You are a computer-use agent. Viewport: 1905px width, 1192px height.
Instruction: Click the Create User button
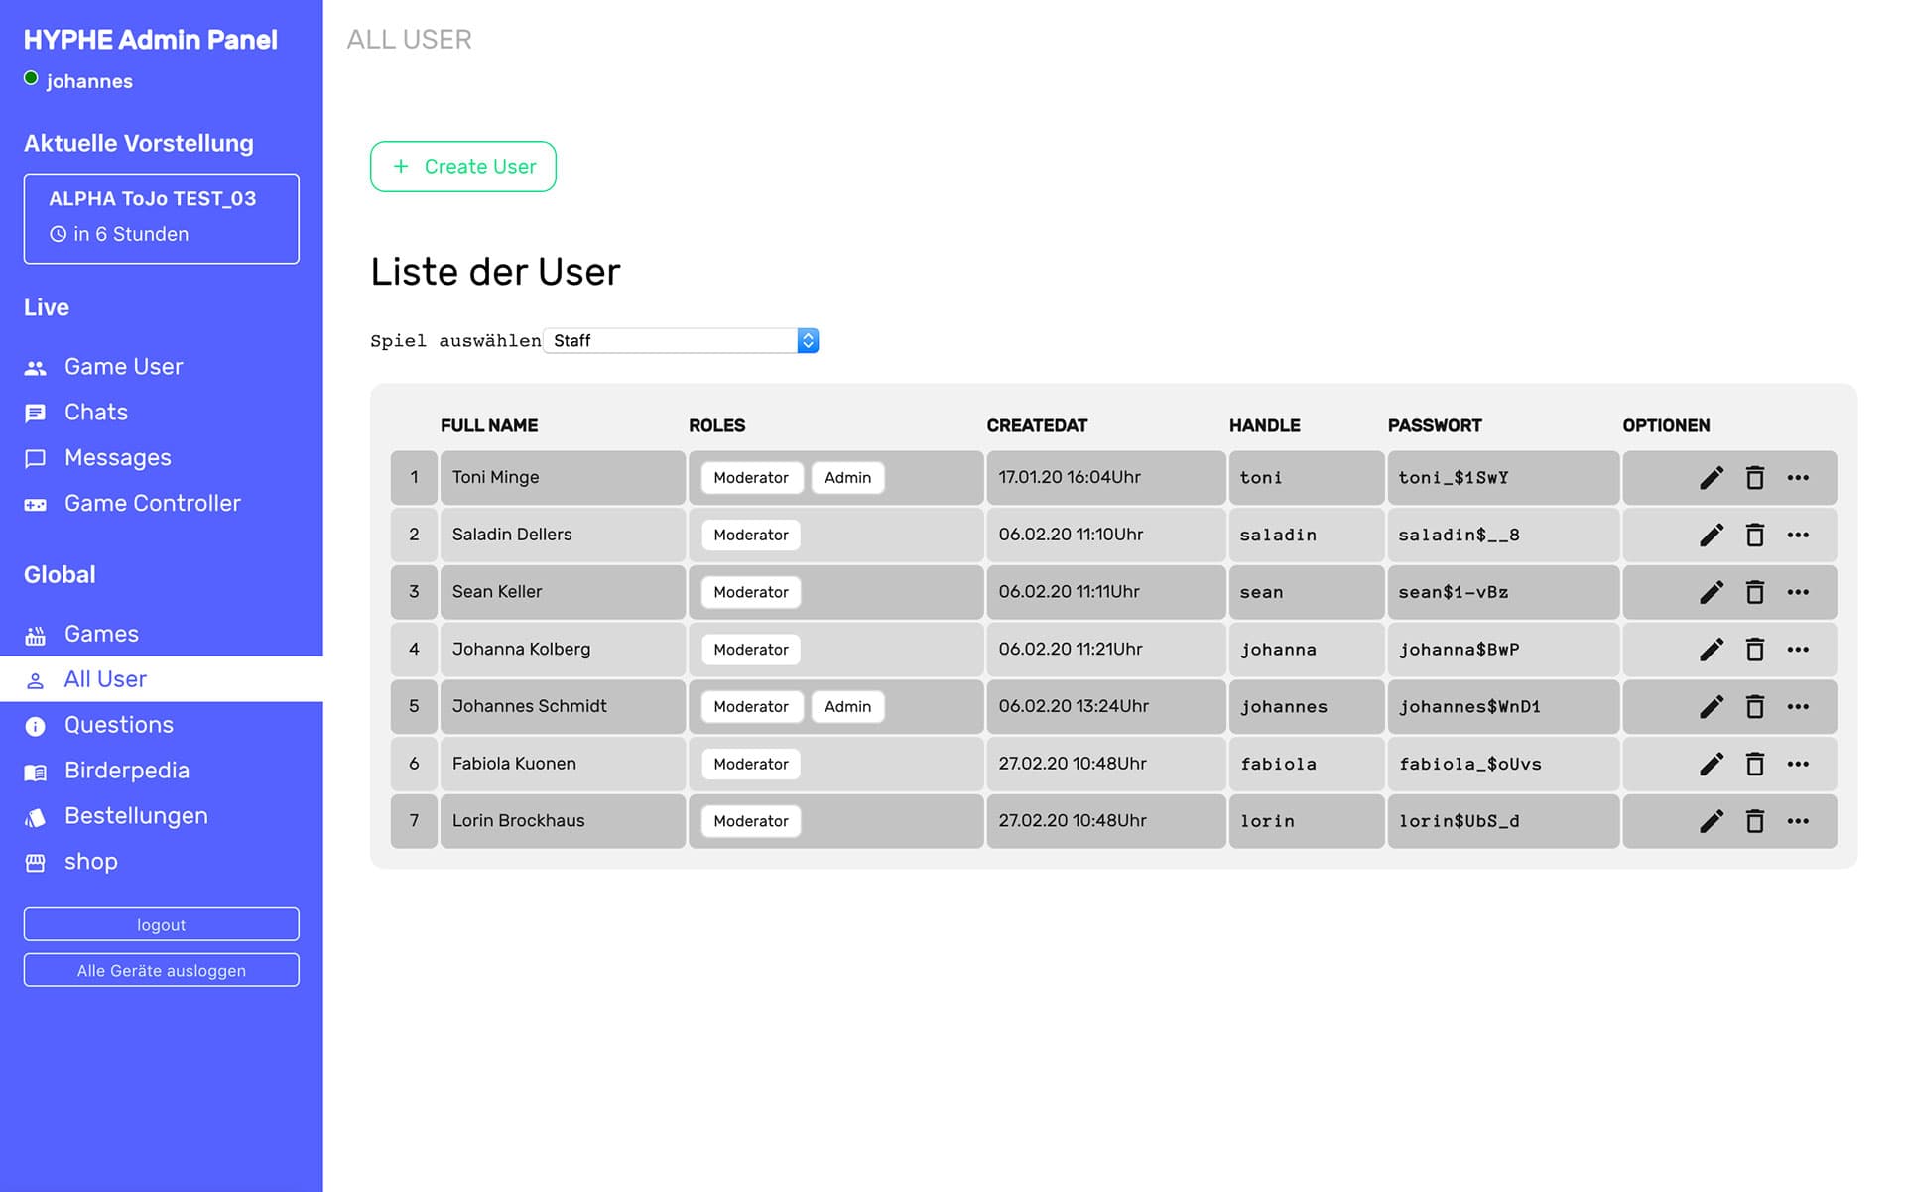[462, 167]
